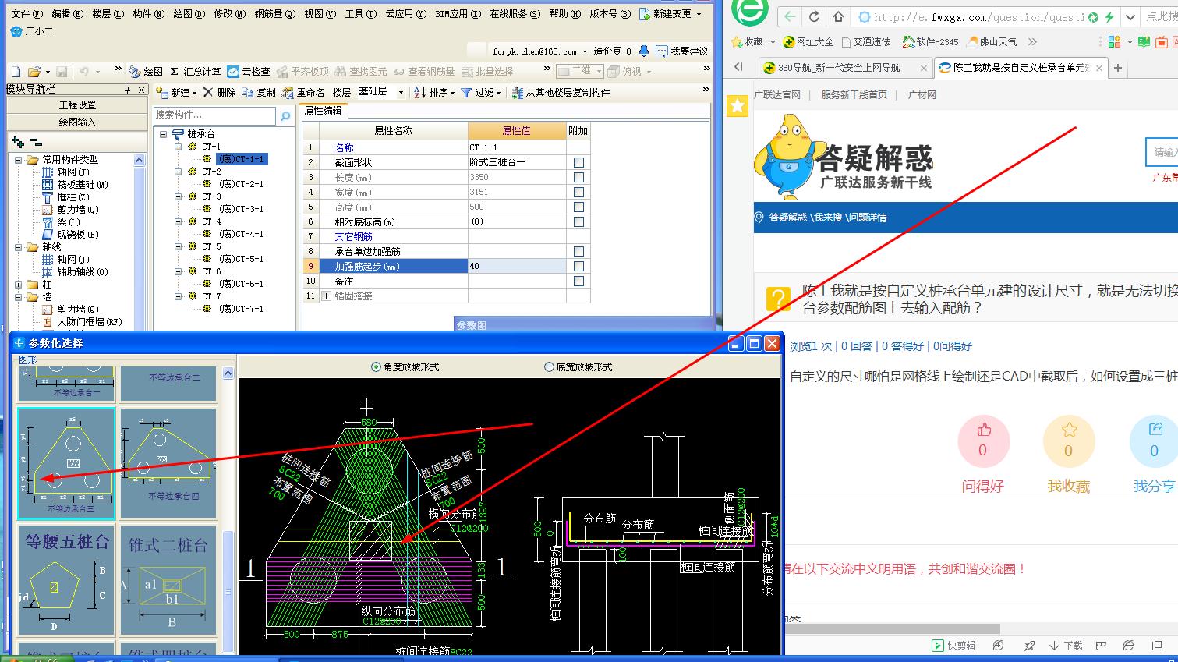The height and width of the screenshot is (662, 1178).
Task: Tick the 附加 checkbox for 加强筋起步
Action: pyautogui.click(x=578, y=266)
